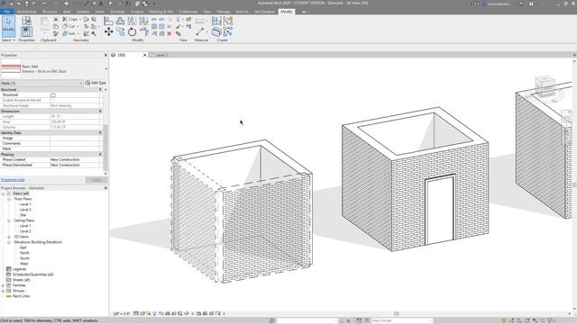Switch to the Architecture ribbon tab
This screenshot has width=577, height=324.
pyautogui.click(x=26, y=12)
